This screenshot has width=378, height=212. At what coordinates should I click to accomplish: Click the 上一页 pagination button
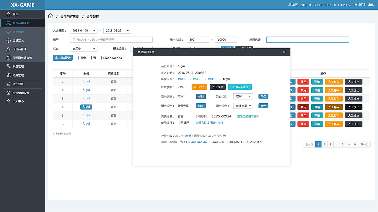tap(309, 144)
